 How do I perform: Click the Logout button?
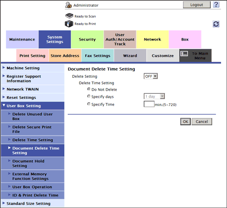coord(197,5)
